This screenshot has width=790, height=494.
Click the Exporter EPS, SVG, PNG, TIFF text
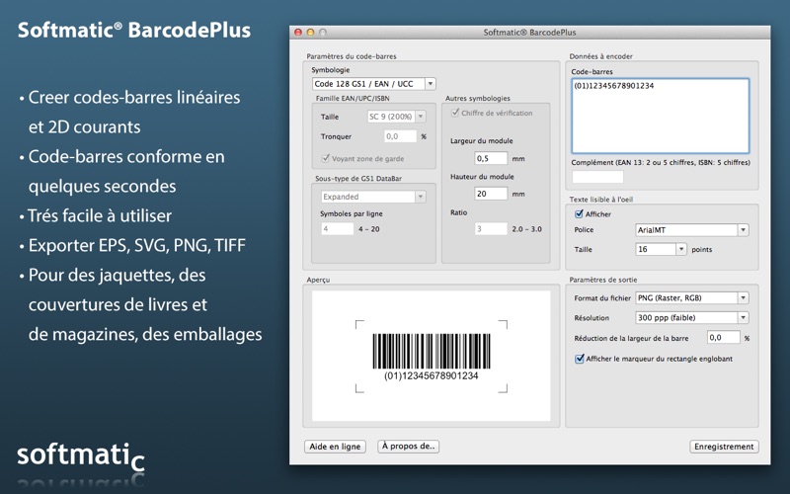coord(137,245)
